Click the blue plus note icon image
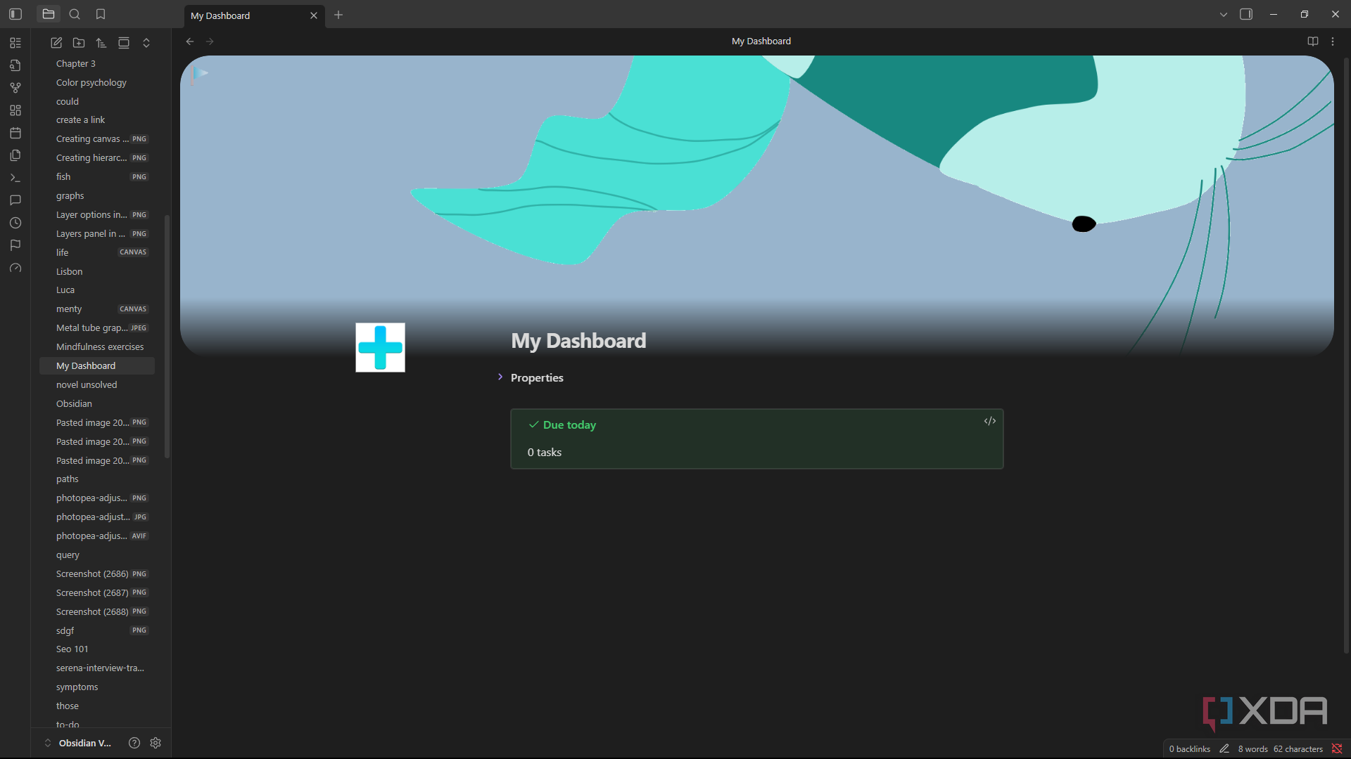This screenshot has height=759, width=1351. (380, 347)
